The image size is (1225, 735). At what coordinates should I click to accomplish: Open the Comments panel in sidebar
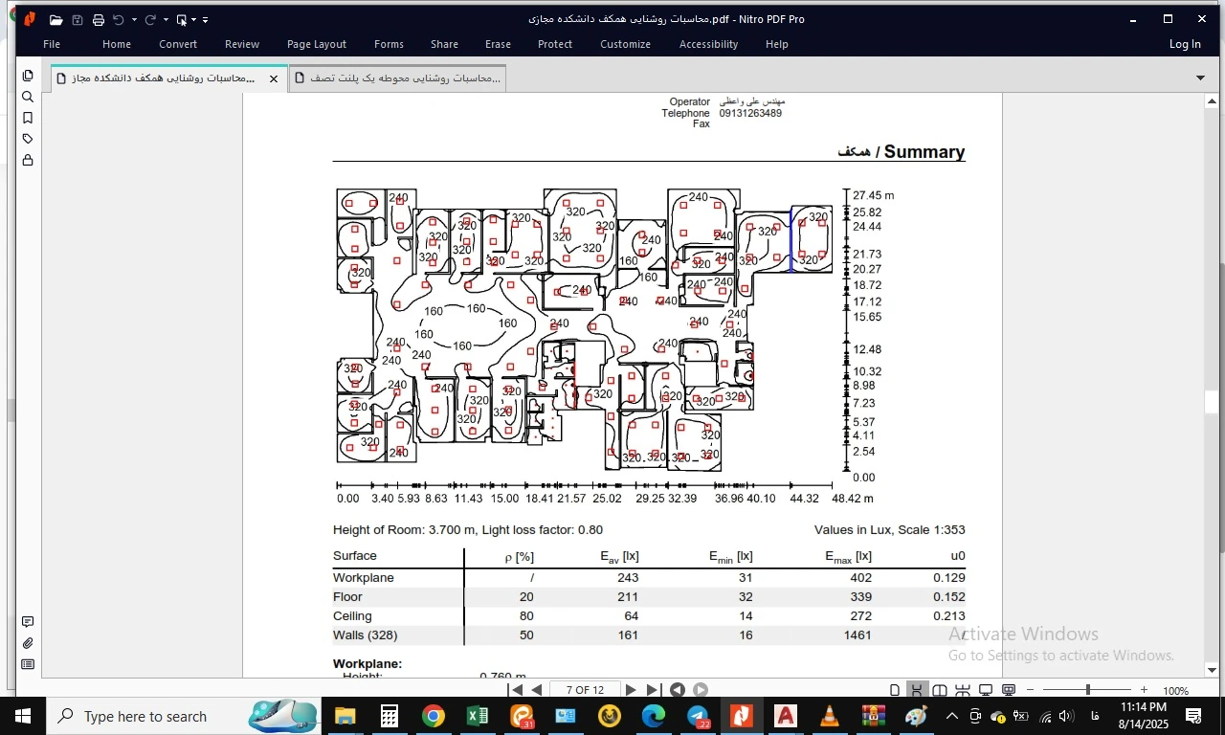tap(28, 622)
